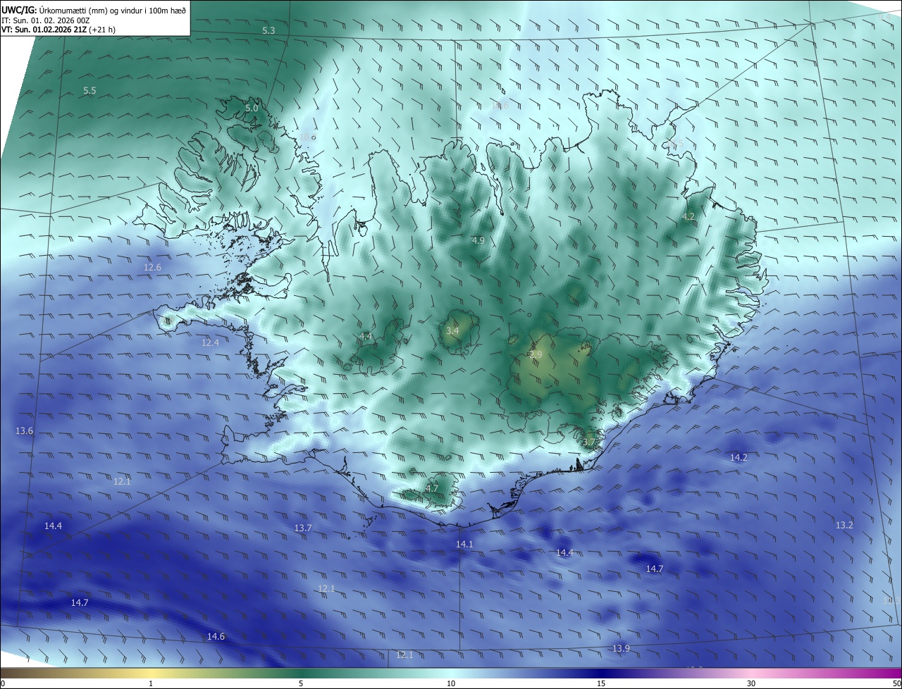Click the 13.9 value label over the sea
Viewport: 902px width, 689px height.
621,649
